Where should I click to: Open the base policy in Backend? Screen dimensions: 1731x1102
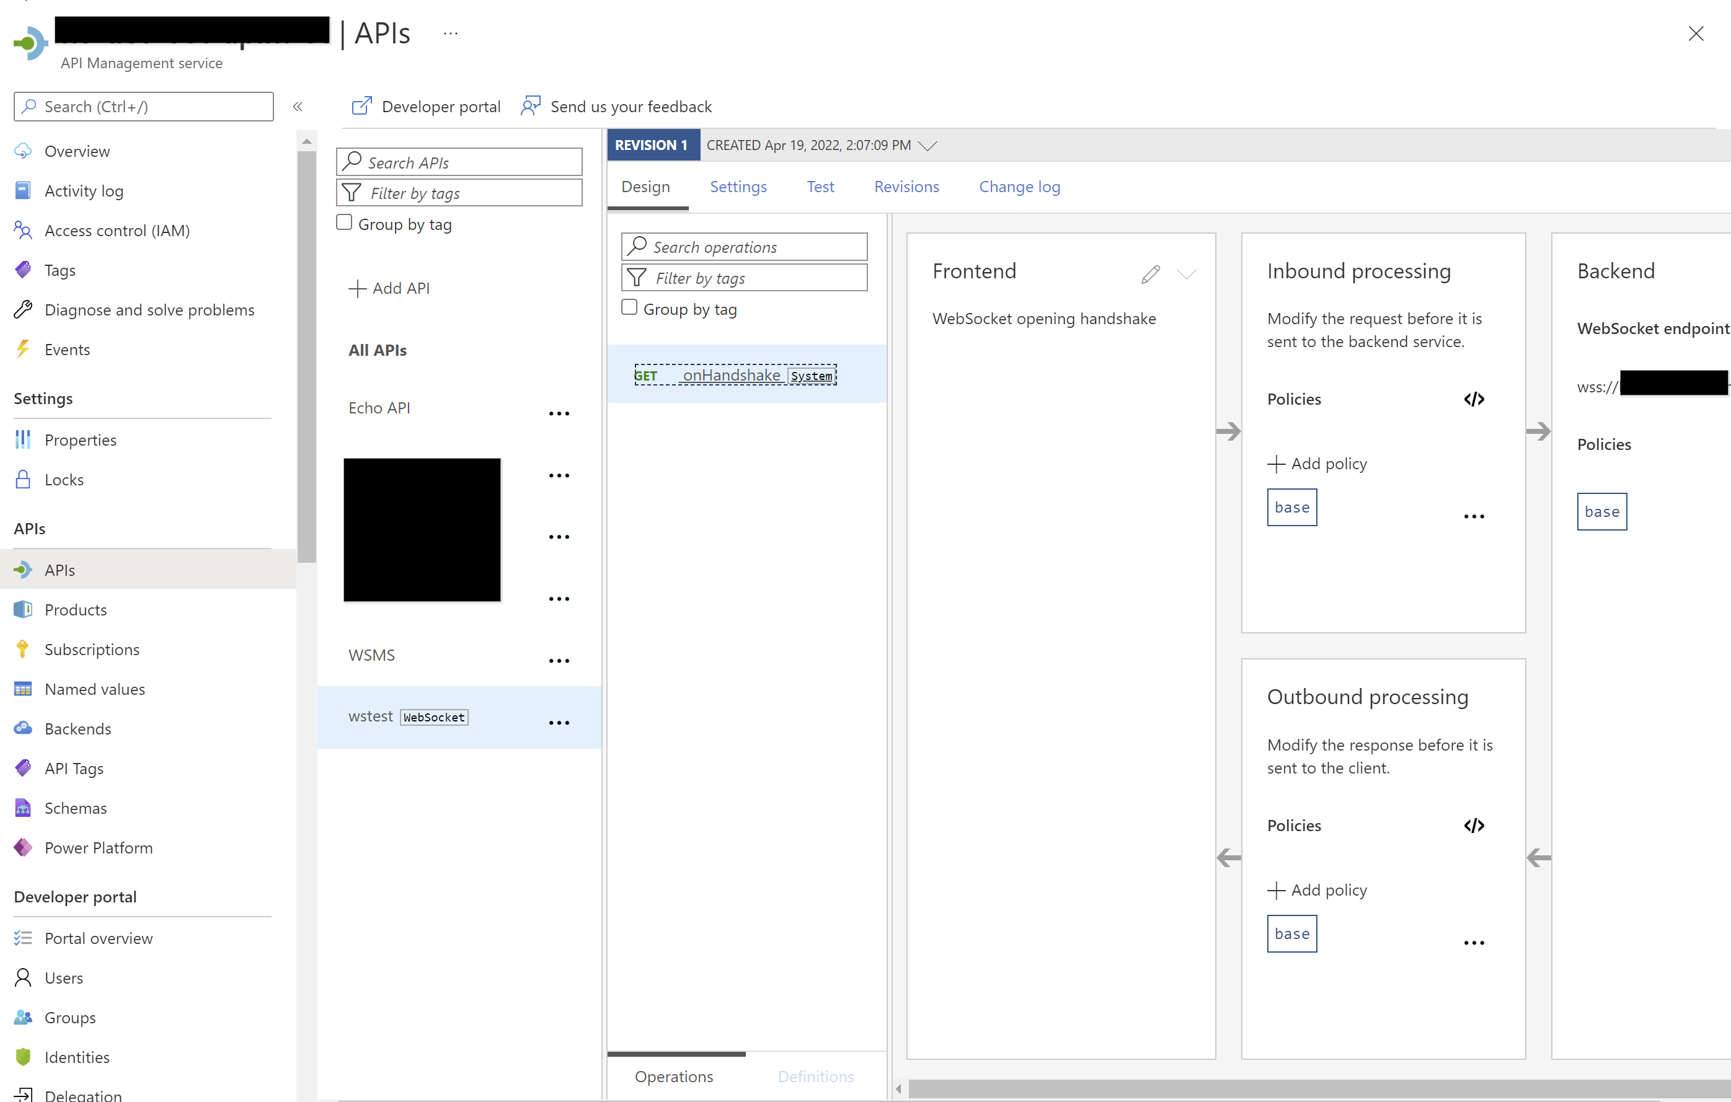(x=1601, y=511)
